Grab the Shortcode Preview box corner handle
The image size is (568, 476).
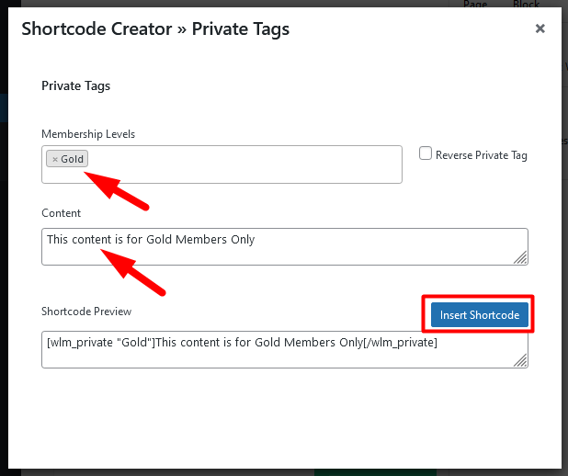520,360
